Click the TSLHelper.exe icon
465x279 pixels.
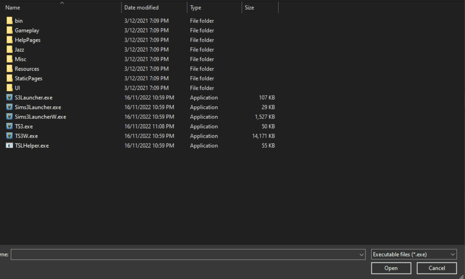(x=9, y=146)
